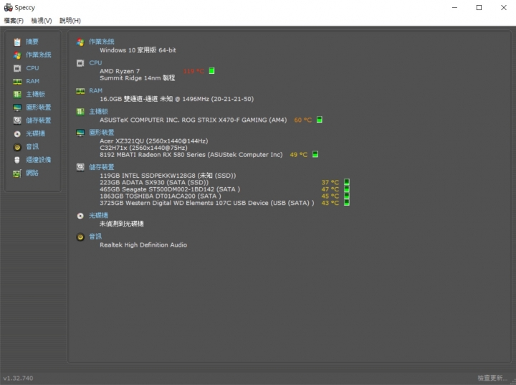Click the green temperature indicator next to CPU 119 °C
This screenshot has width=516, height=385.
point(212,71)
